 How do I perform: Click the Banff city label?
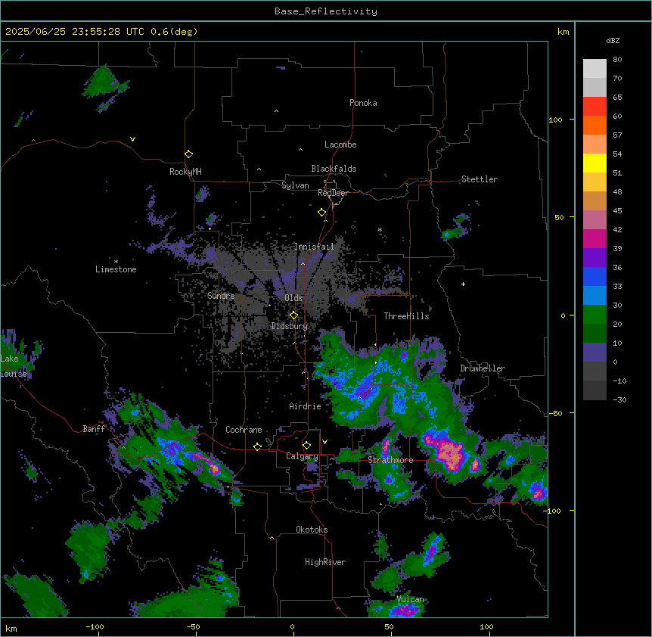click(x=94, y=429)
